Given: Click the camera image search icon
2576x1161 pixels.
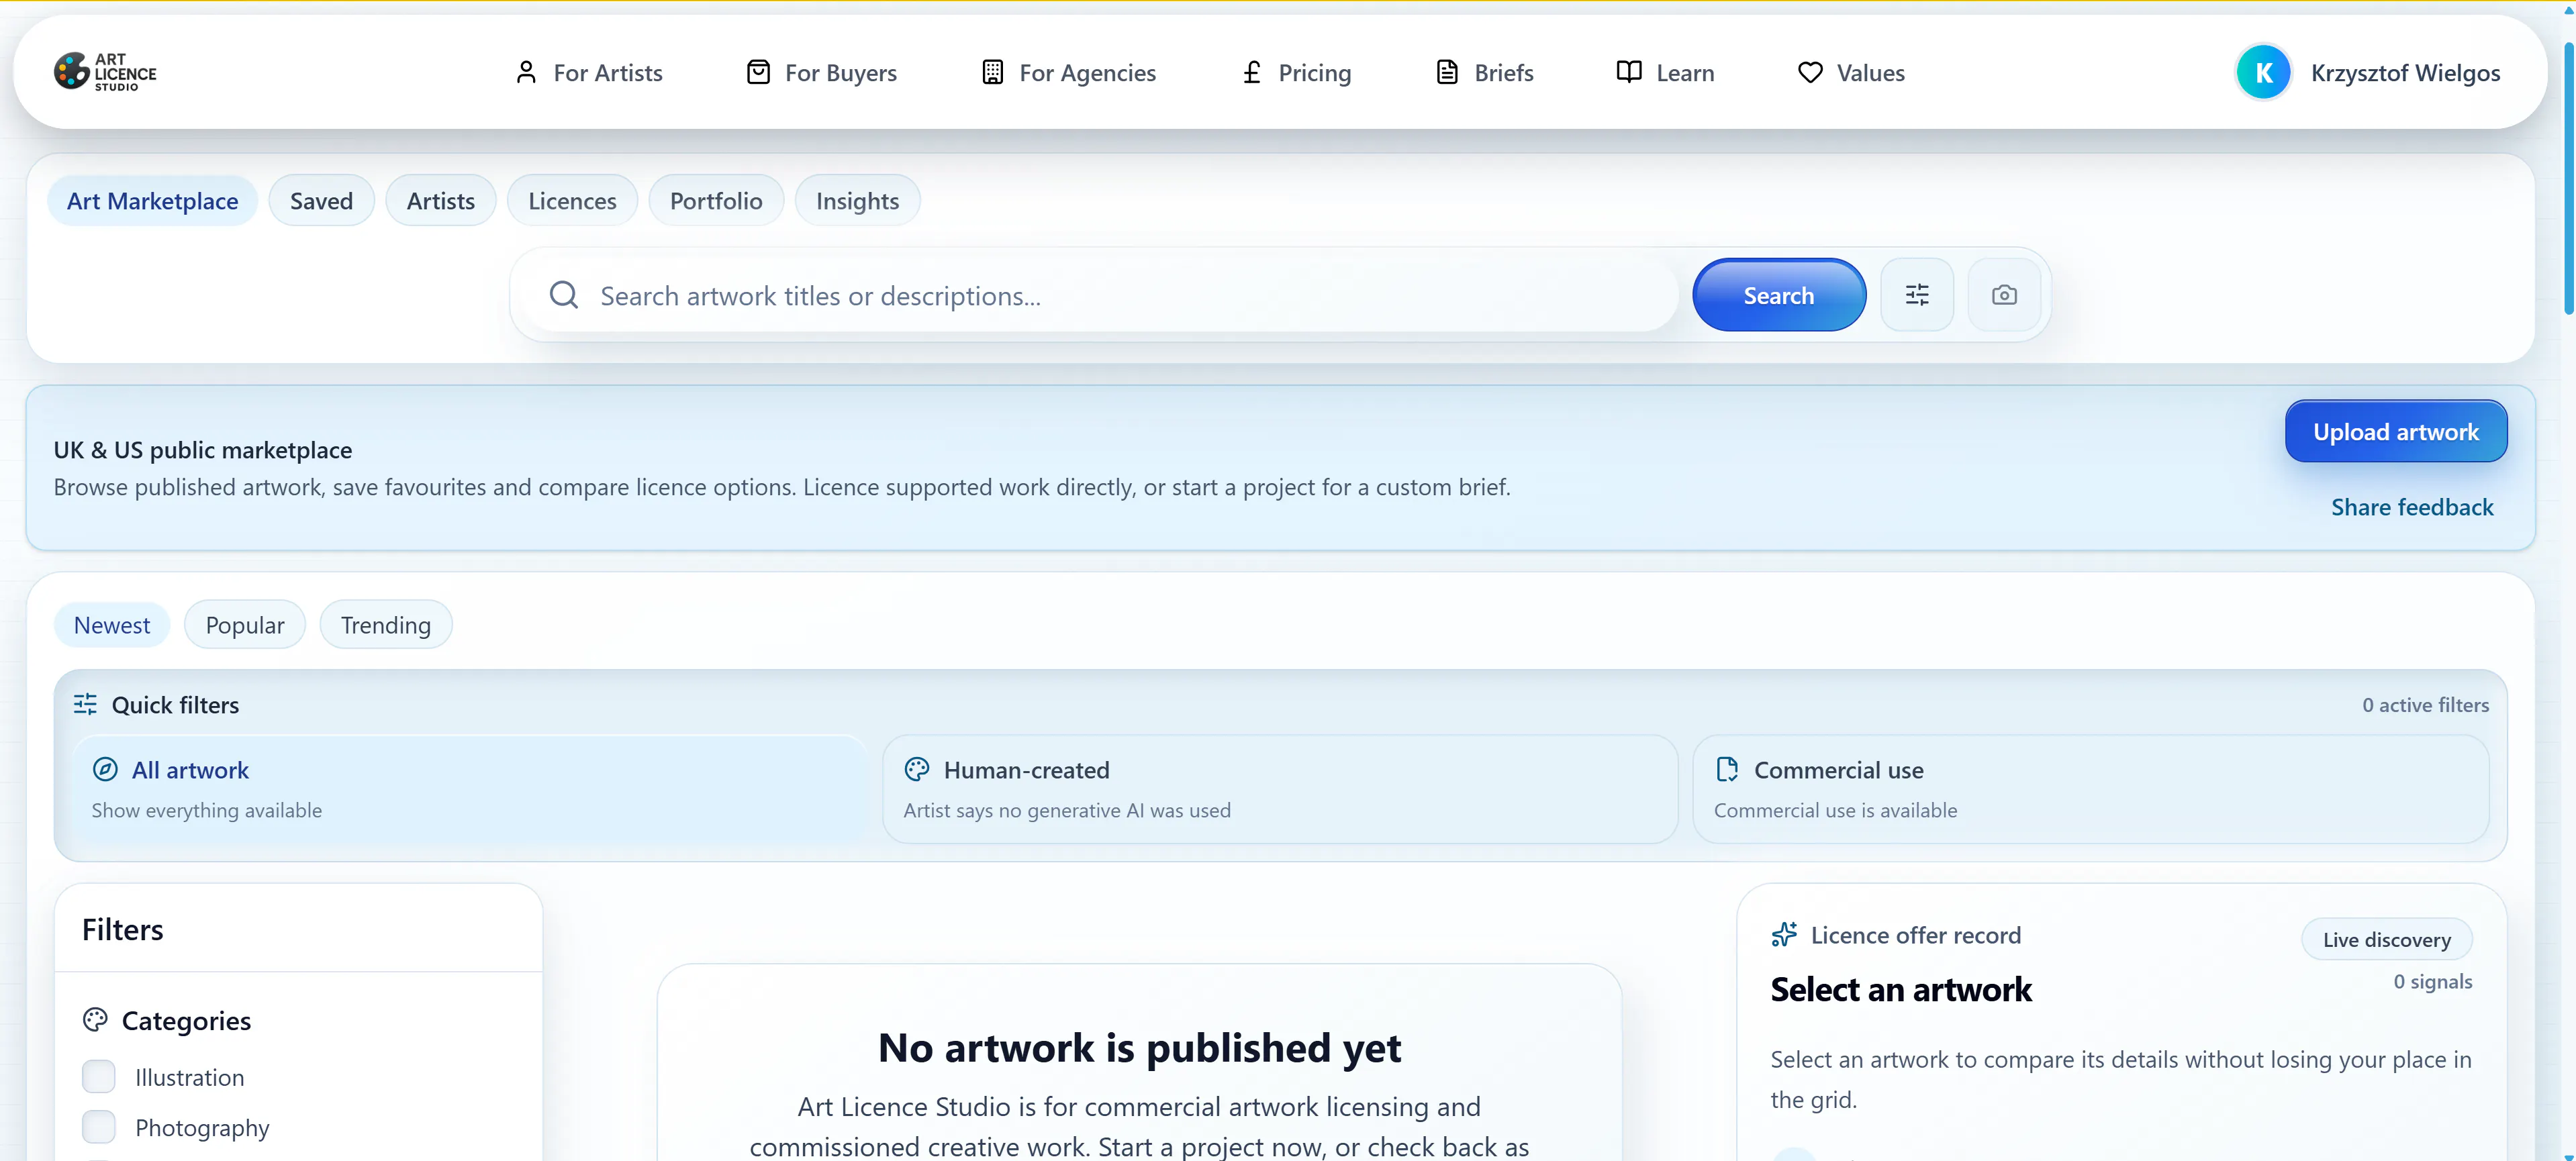Looking at the screenshot, I should pos(2004,295).
